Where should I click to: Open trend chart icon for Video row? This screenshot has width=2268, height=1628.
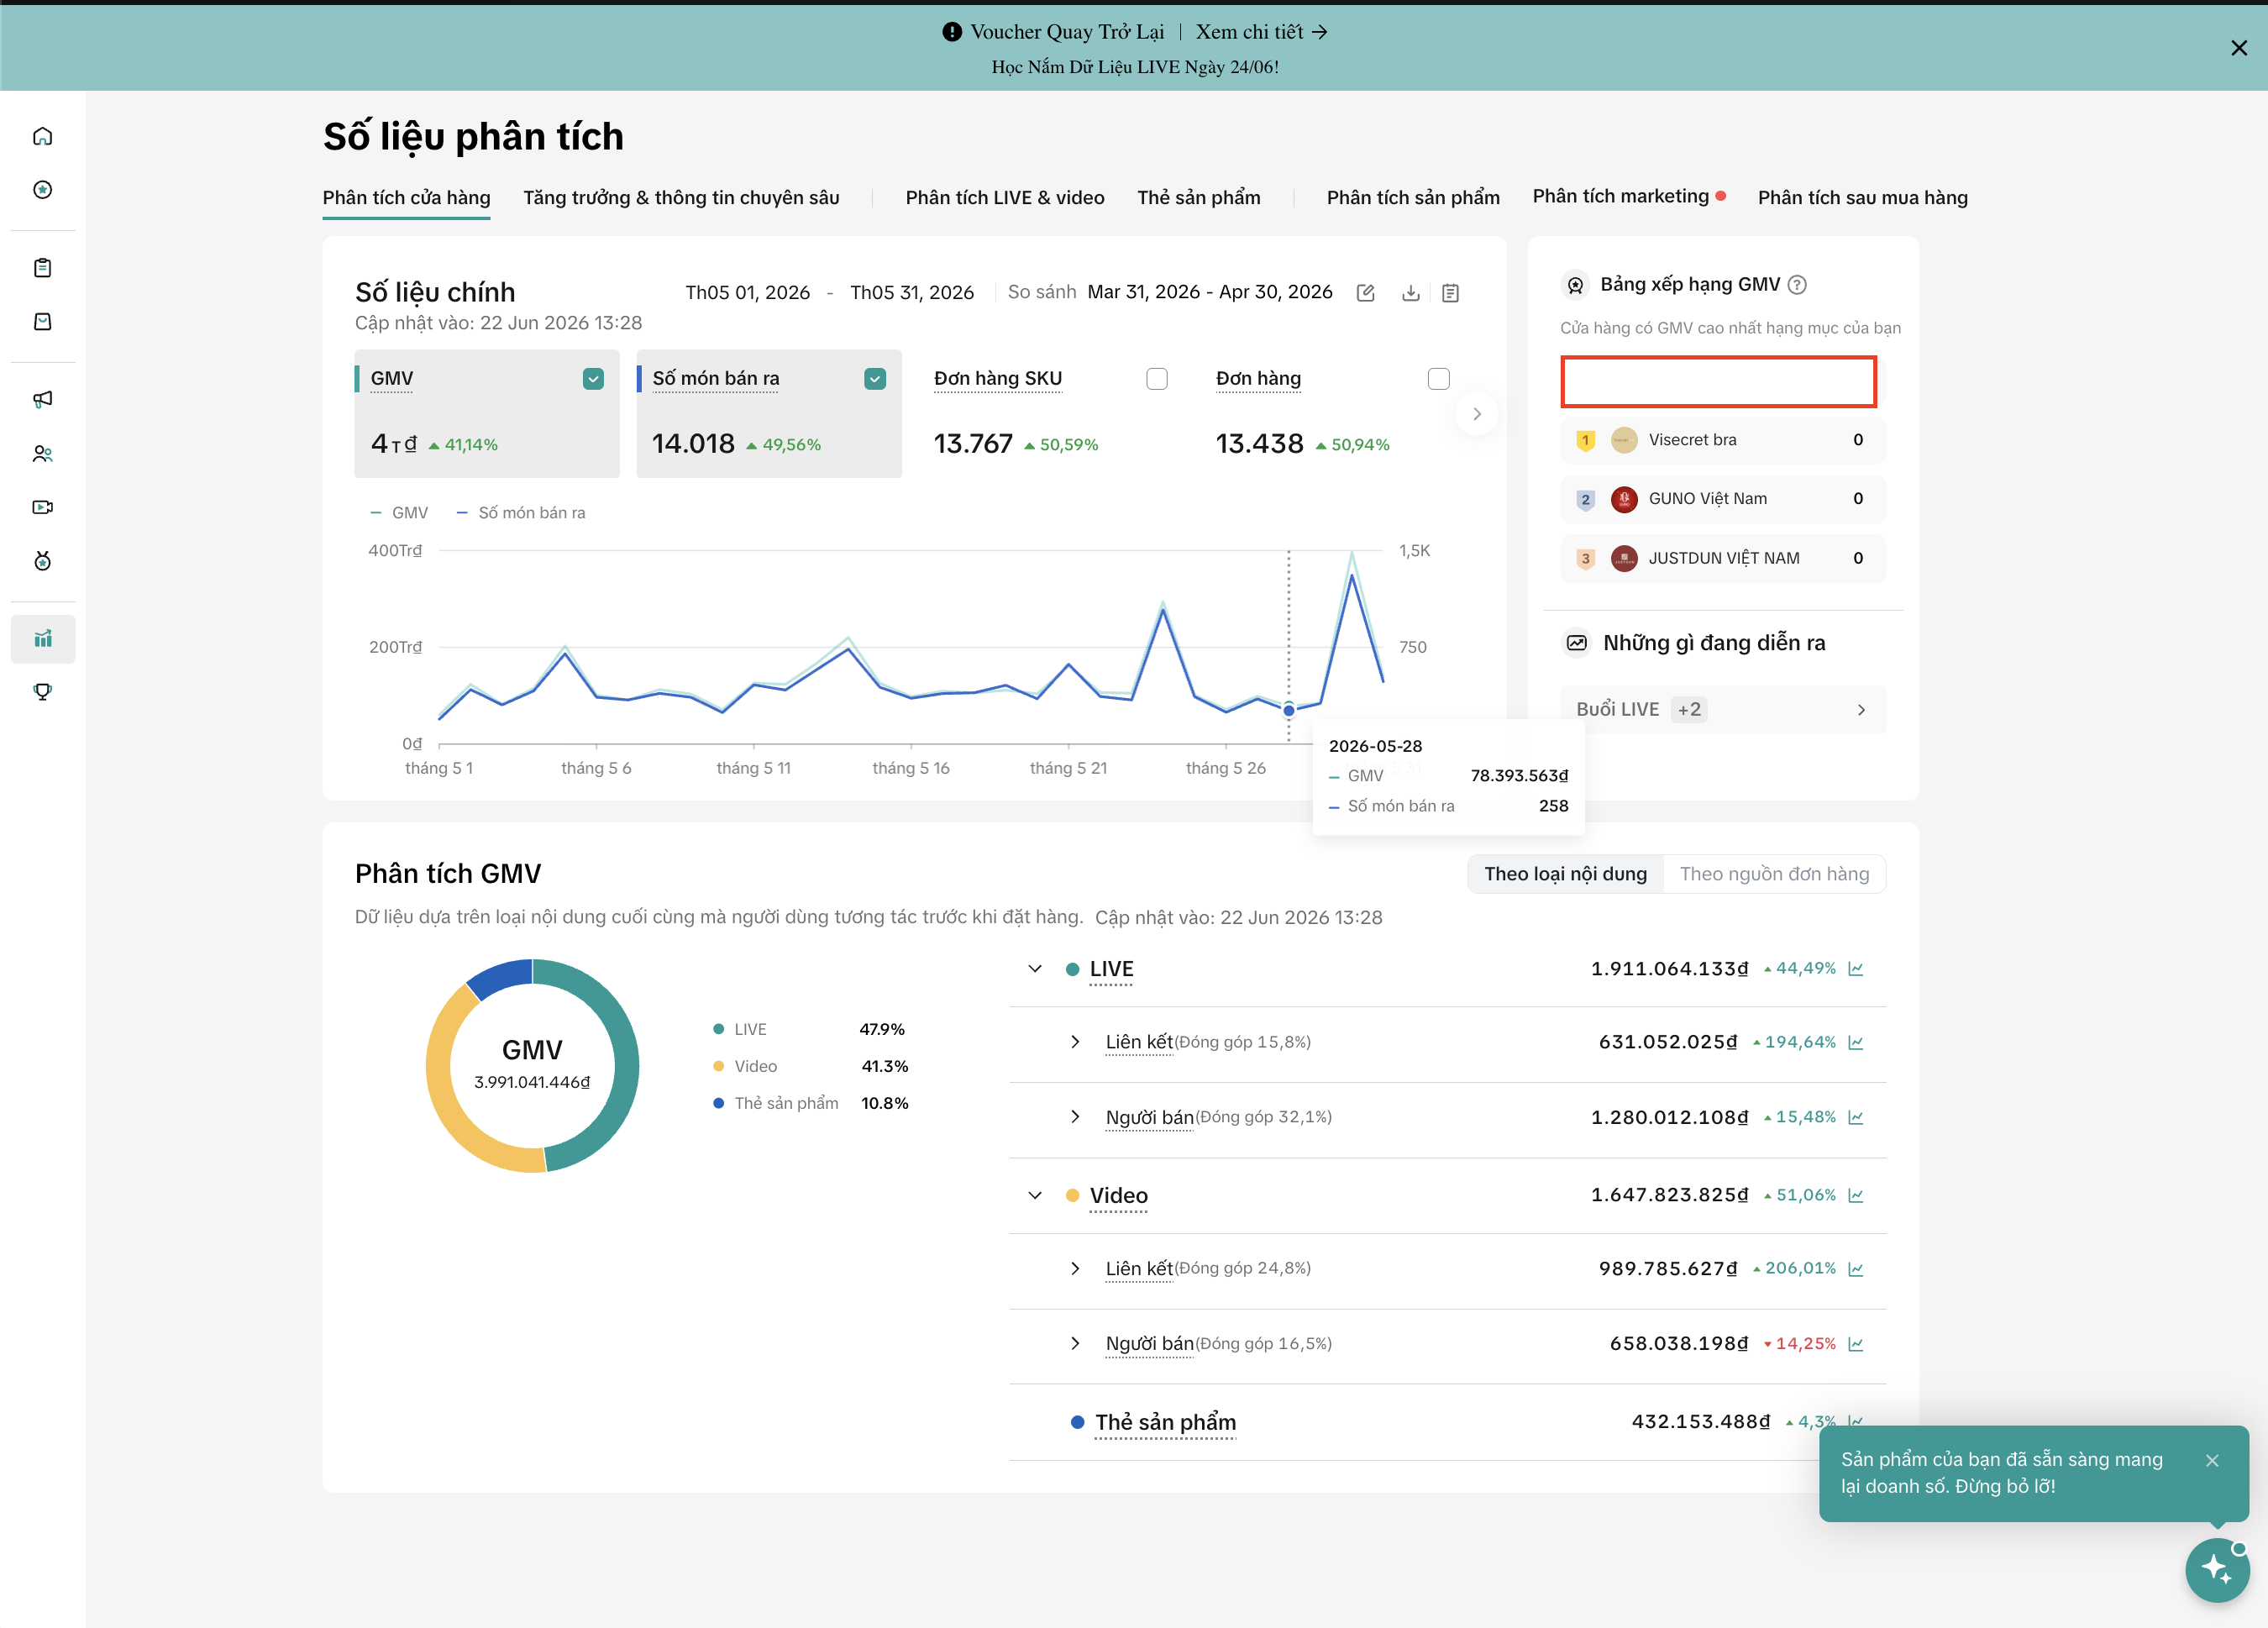1856,1196
